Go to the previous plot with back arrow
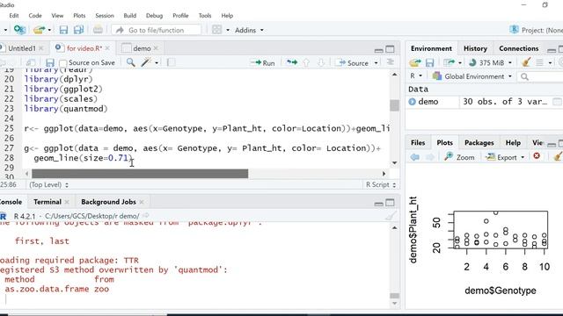Viewport: 563px width, 316px height. (414, 157)
